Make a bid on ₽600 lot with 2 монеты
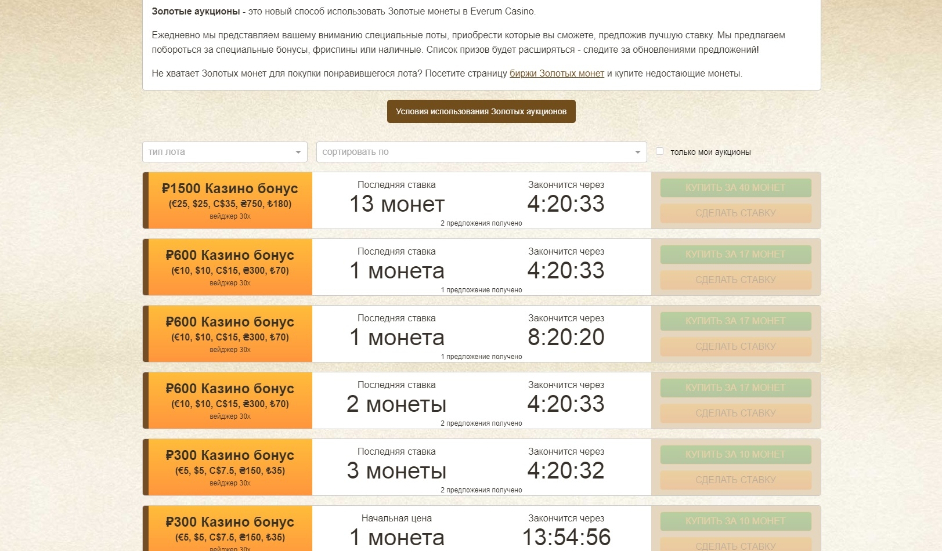Viewport: 942px width, 551px height. 735,413
